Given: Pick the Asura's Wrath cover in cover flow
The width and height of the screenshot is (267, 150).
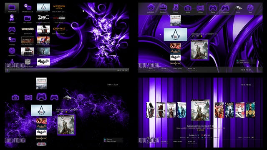Looking at the screenshot, I should pyautogui.click(x=219, y=110).
